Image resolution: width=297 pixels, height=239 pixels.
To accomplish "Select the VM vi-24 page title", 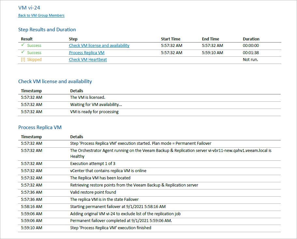I will [29, 8].
